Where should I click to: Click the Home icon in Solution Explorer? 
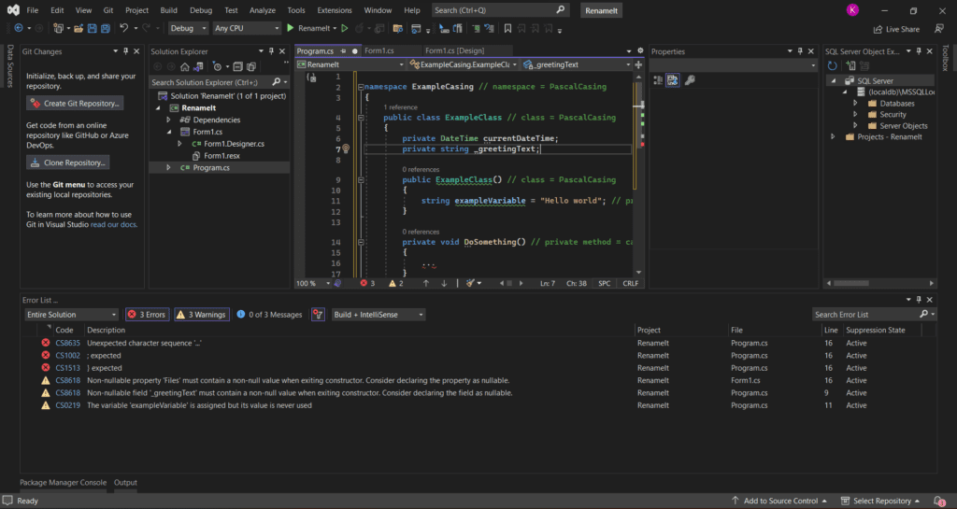tap(184, 66)
